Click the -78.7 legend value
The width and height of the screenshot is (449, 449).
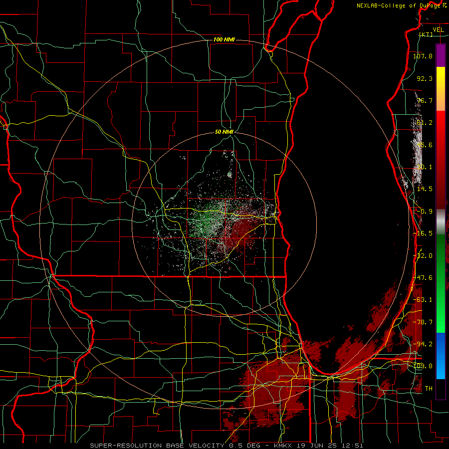(423, 322)
